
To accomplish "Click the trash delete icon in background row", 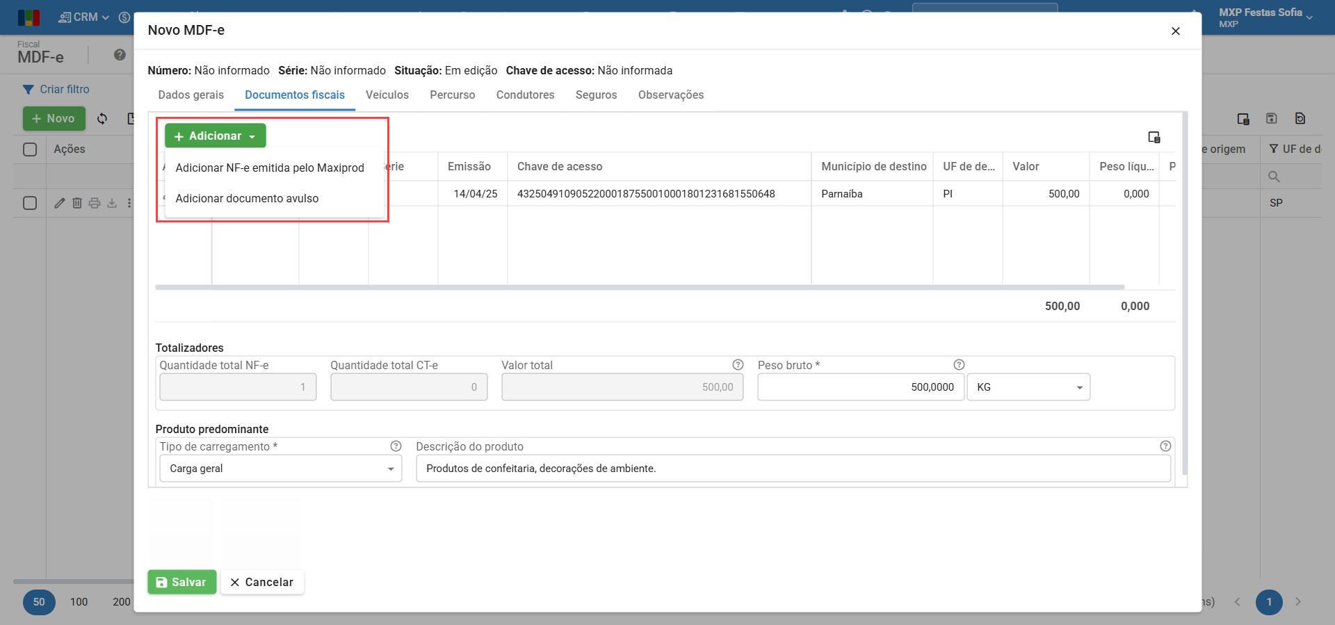I will point(77,203).
